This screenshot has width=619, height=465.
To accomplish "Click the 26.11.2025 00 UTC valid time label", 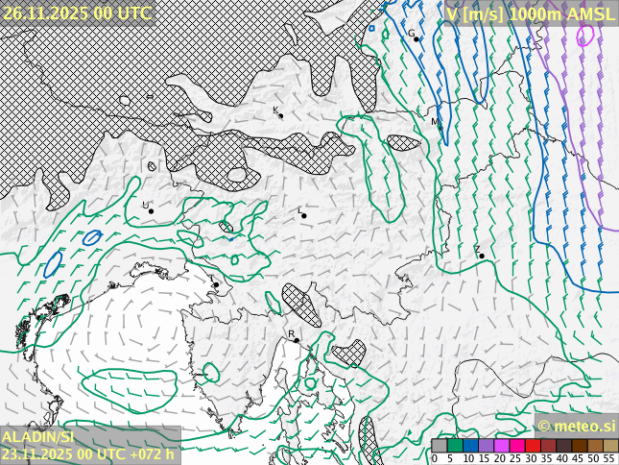I will pos(77,12).
